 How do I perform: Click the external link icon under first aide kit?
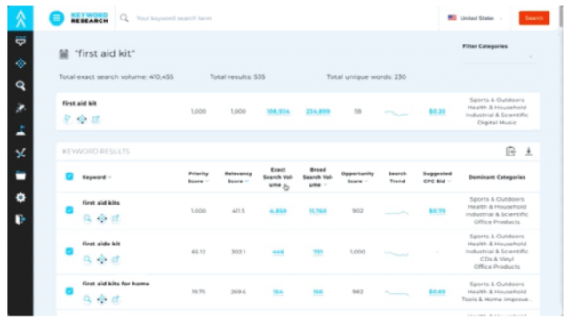[x=116, y=260]
